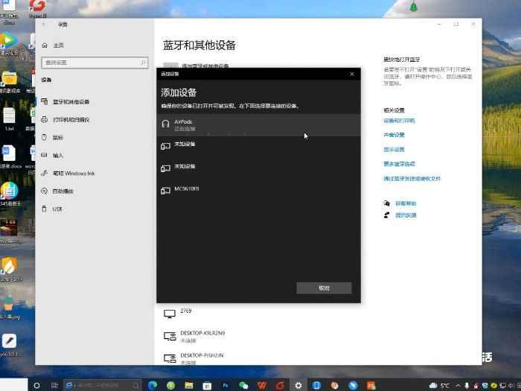Close the 添加设备 dialog
The image size is (521, 391).
tap(352, 74)
